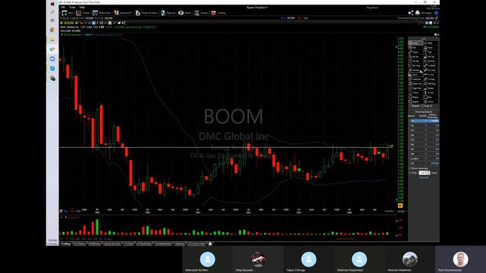The width and height of the screenshot is (486, 273).
Task: Select the Quad Line drawing tool
Action: 415,83
